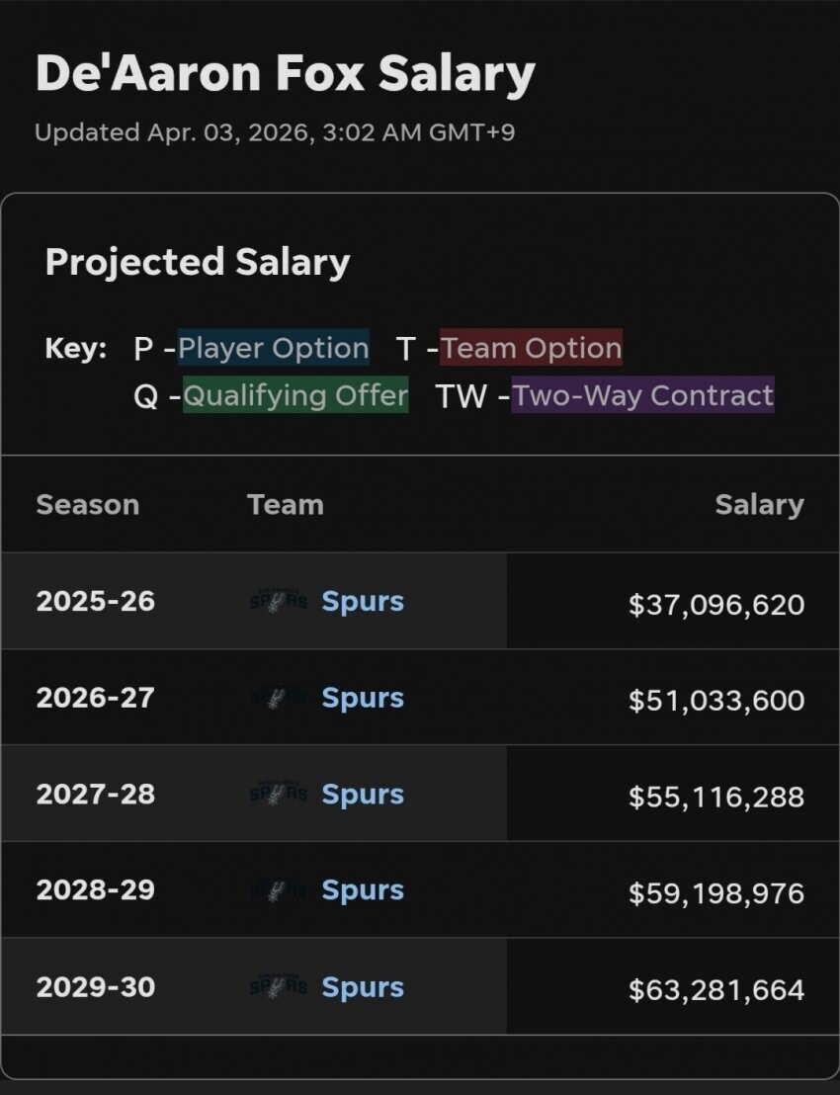Click the Spurs logo in the 2026-27 row
840x1095 pixels.
pos(279,698)
